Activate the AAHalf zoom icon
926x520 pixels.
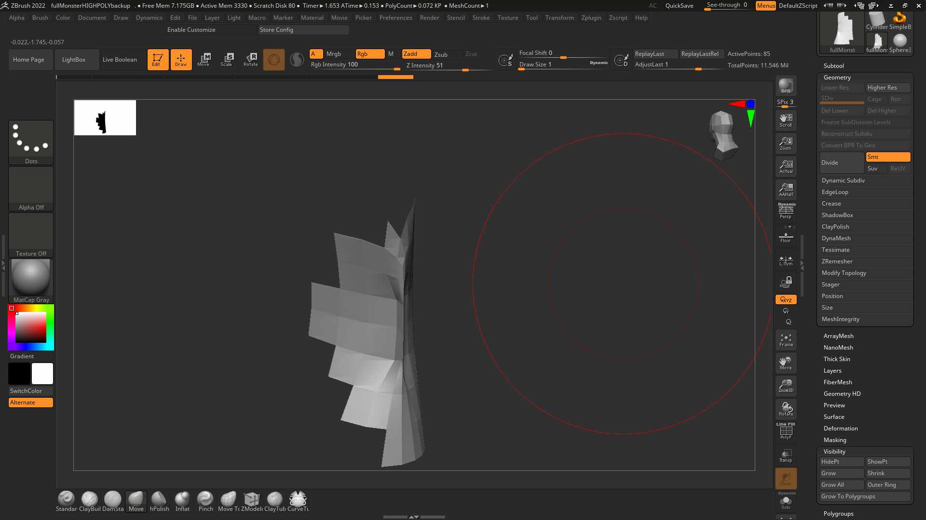(786, 190)
